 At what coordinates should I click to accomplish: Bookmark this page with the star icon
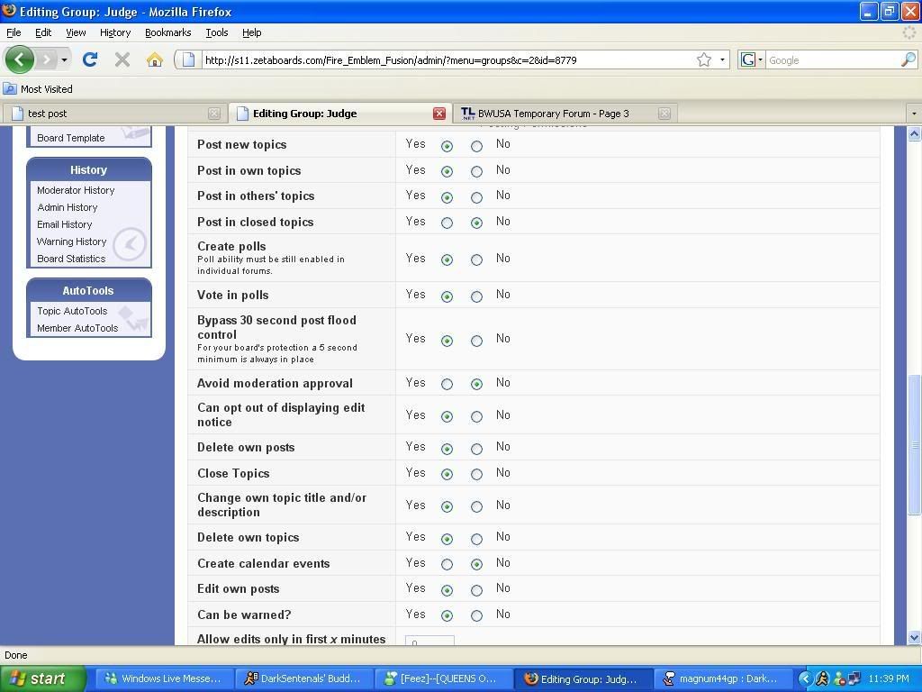click(x=704, y=60)
